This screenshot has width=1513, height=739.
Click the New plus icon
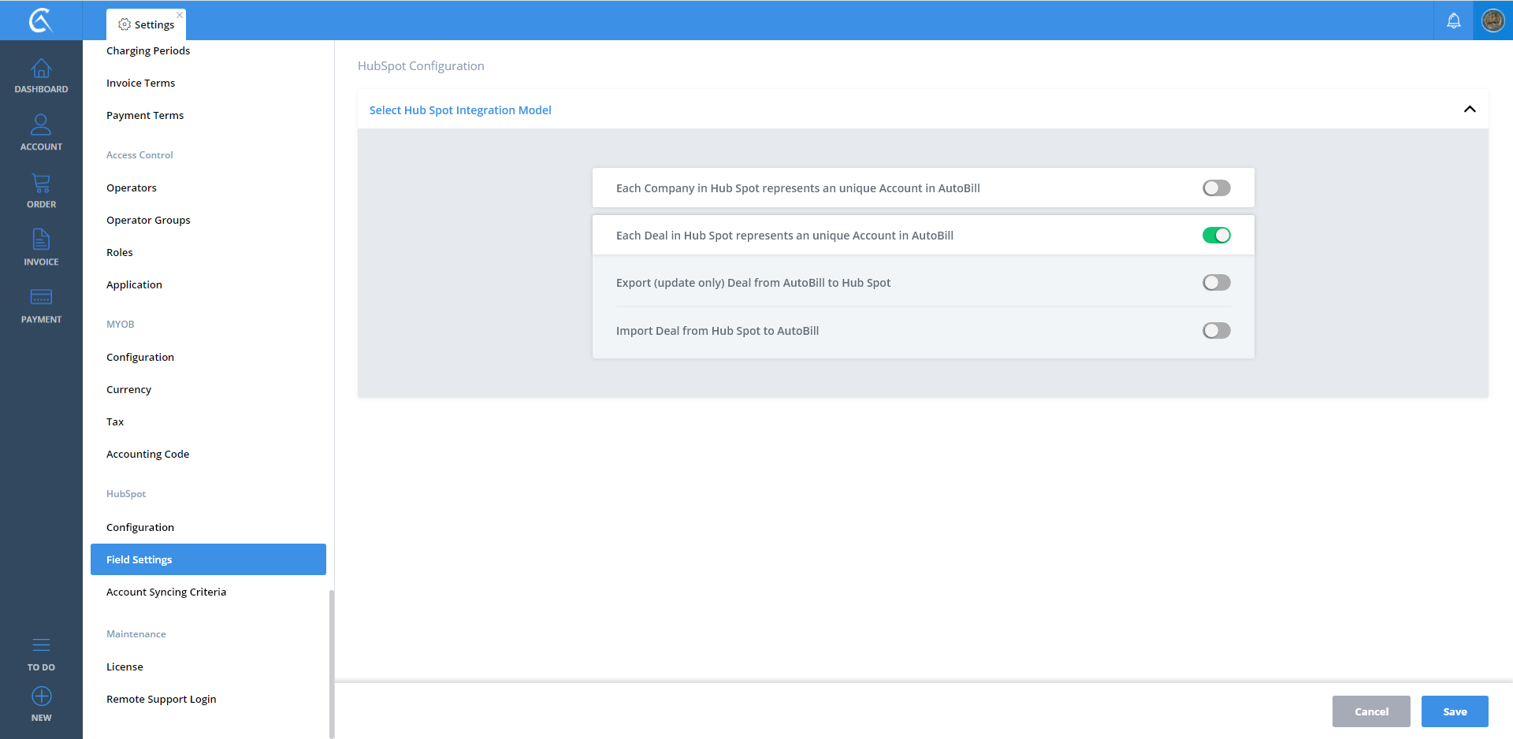(x=41, y=696)
